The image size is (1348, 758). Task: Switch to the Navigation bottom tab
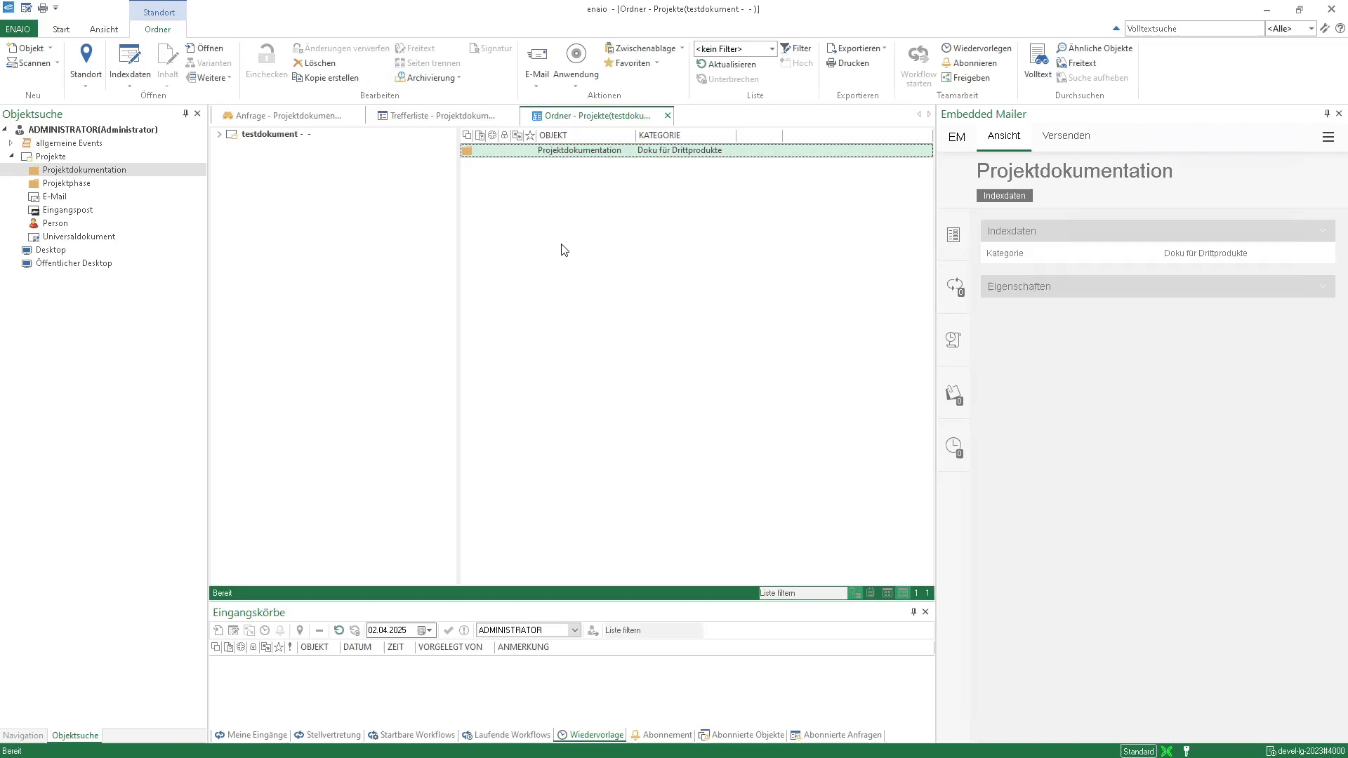(23, 736)
